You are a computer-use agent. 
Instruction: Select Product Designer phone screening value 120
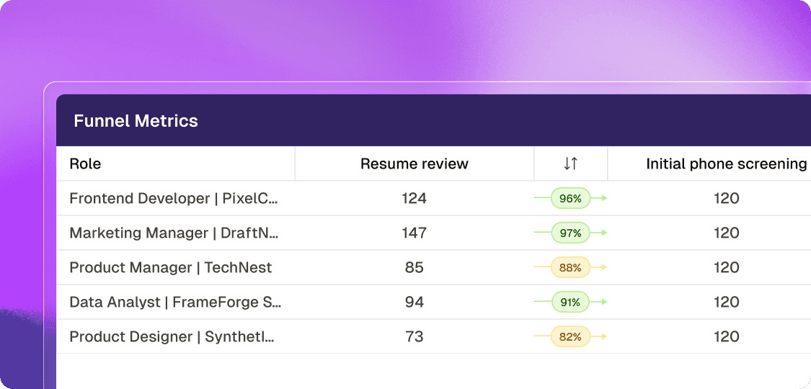coord(726,337)
